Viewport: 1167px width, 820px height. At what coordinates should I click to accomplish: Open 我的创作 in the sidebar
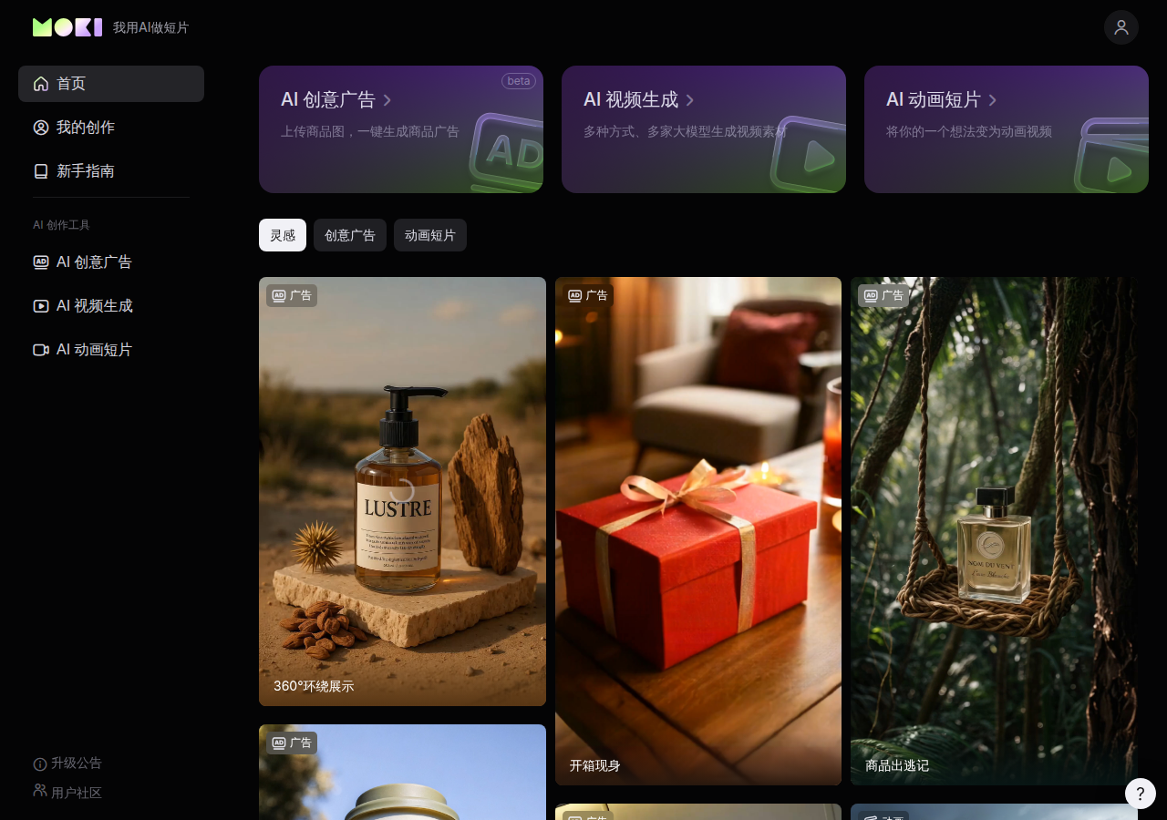click(x=111, y=128)
